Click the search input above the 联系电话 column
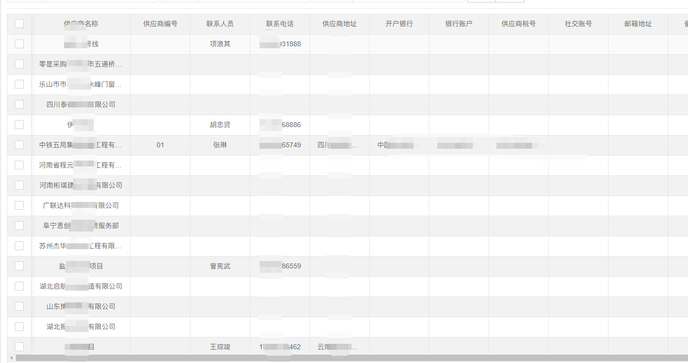688x363 pixels. [x=279, y=1]
